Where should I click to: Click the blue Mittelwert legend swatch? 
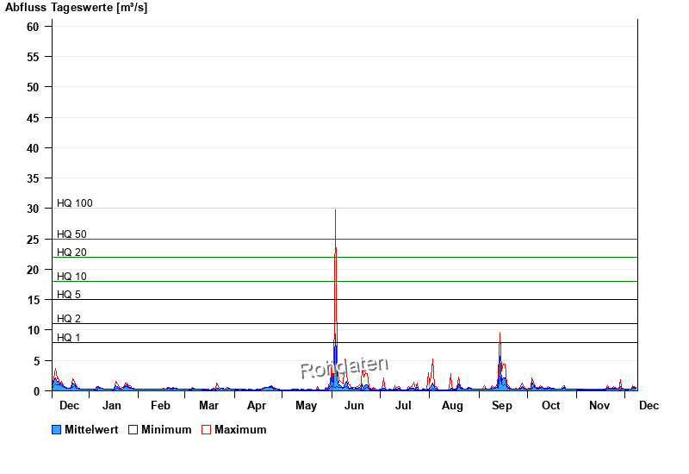tap(57, 429)
